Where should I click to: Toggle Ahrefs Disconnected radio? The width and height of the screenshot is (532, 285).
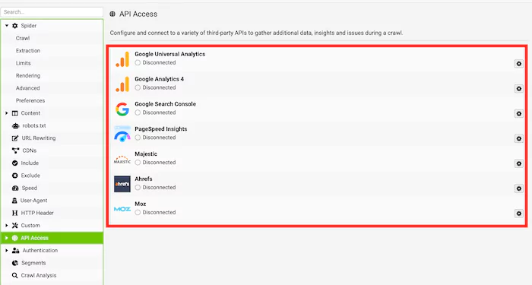138,187
